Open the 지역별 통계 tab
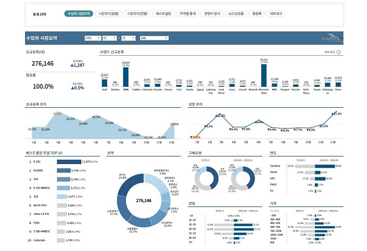This screenshot has height=251, width=367. coord(188,13)
